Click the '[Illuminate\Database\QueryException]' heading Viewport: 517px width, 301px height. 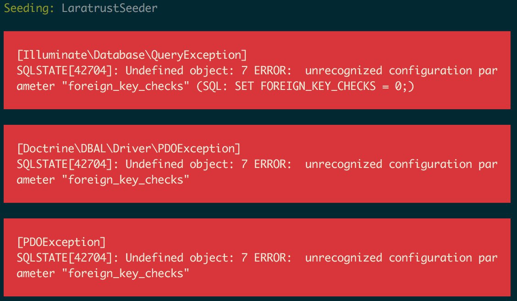132,55
